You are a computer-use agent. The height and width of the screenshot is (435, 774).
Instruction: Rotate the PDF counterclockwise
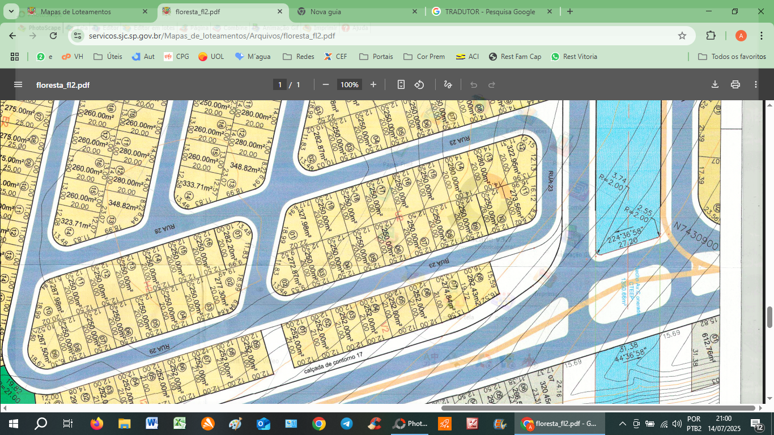(419, 84)
